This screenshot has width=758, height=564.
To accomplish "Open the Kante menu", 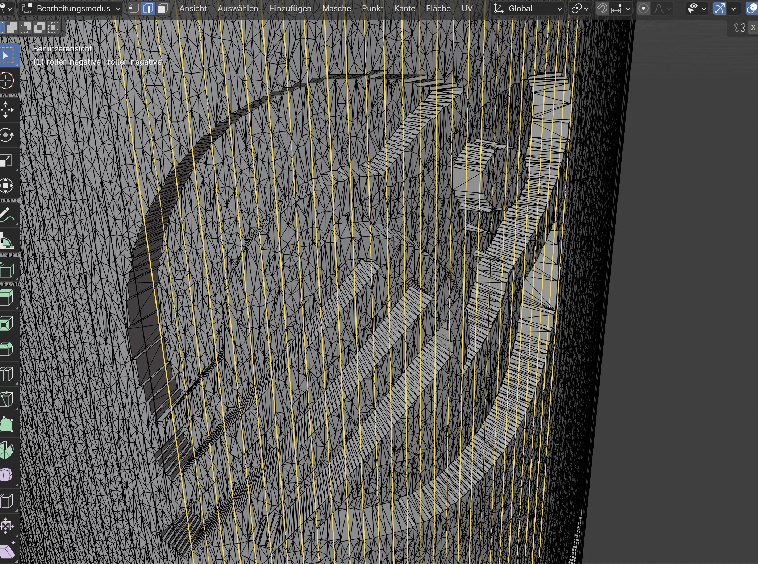I will pos(405,8).
